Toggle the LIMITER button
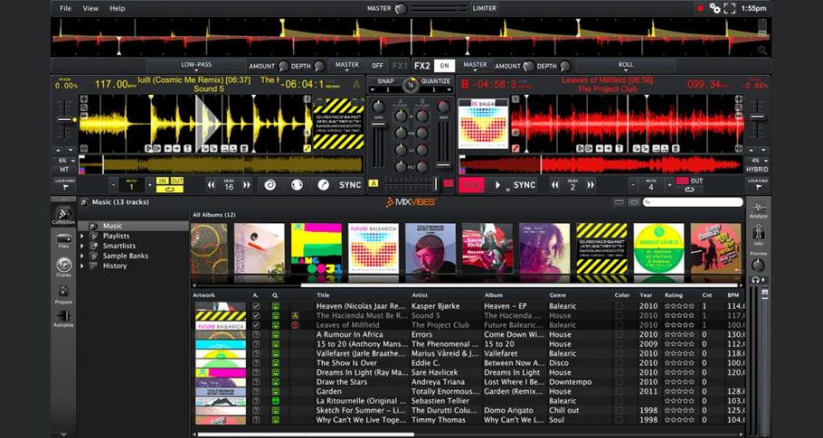This screenshot has height=438, width=823. tap(485, 8)
